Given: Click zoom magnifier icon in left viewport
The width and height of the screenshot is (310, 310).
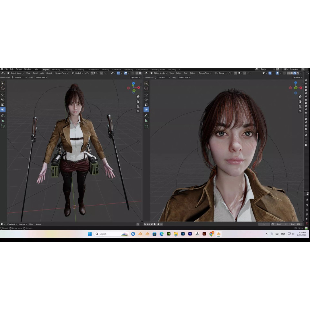Looking at the screenshot, I should [x=138, y=96].
